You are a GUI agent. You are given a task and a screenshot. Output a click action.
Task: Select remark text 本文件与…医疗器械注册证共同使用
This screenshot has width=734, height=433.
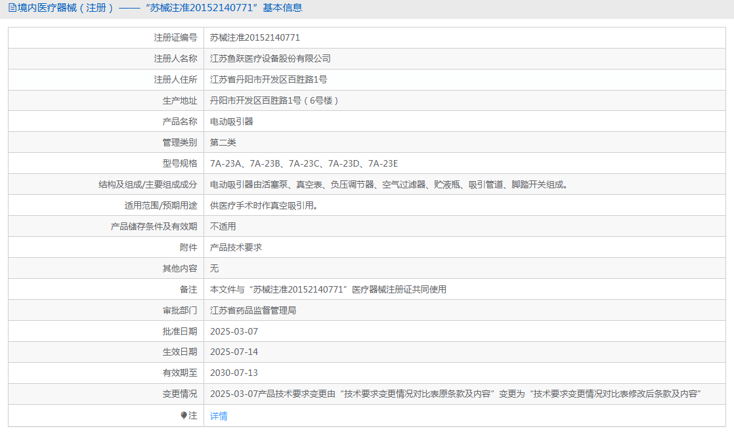pos(328,289)
